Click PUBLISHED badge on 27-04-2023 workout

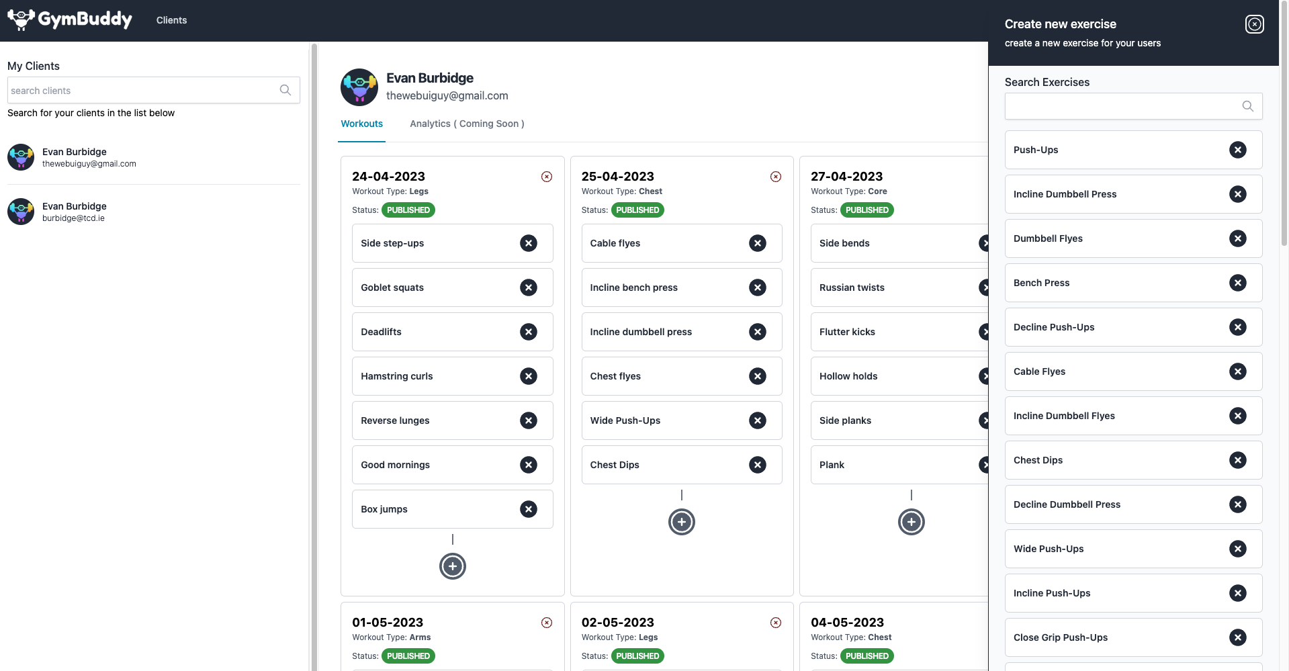pos(866,210)
